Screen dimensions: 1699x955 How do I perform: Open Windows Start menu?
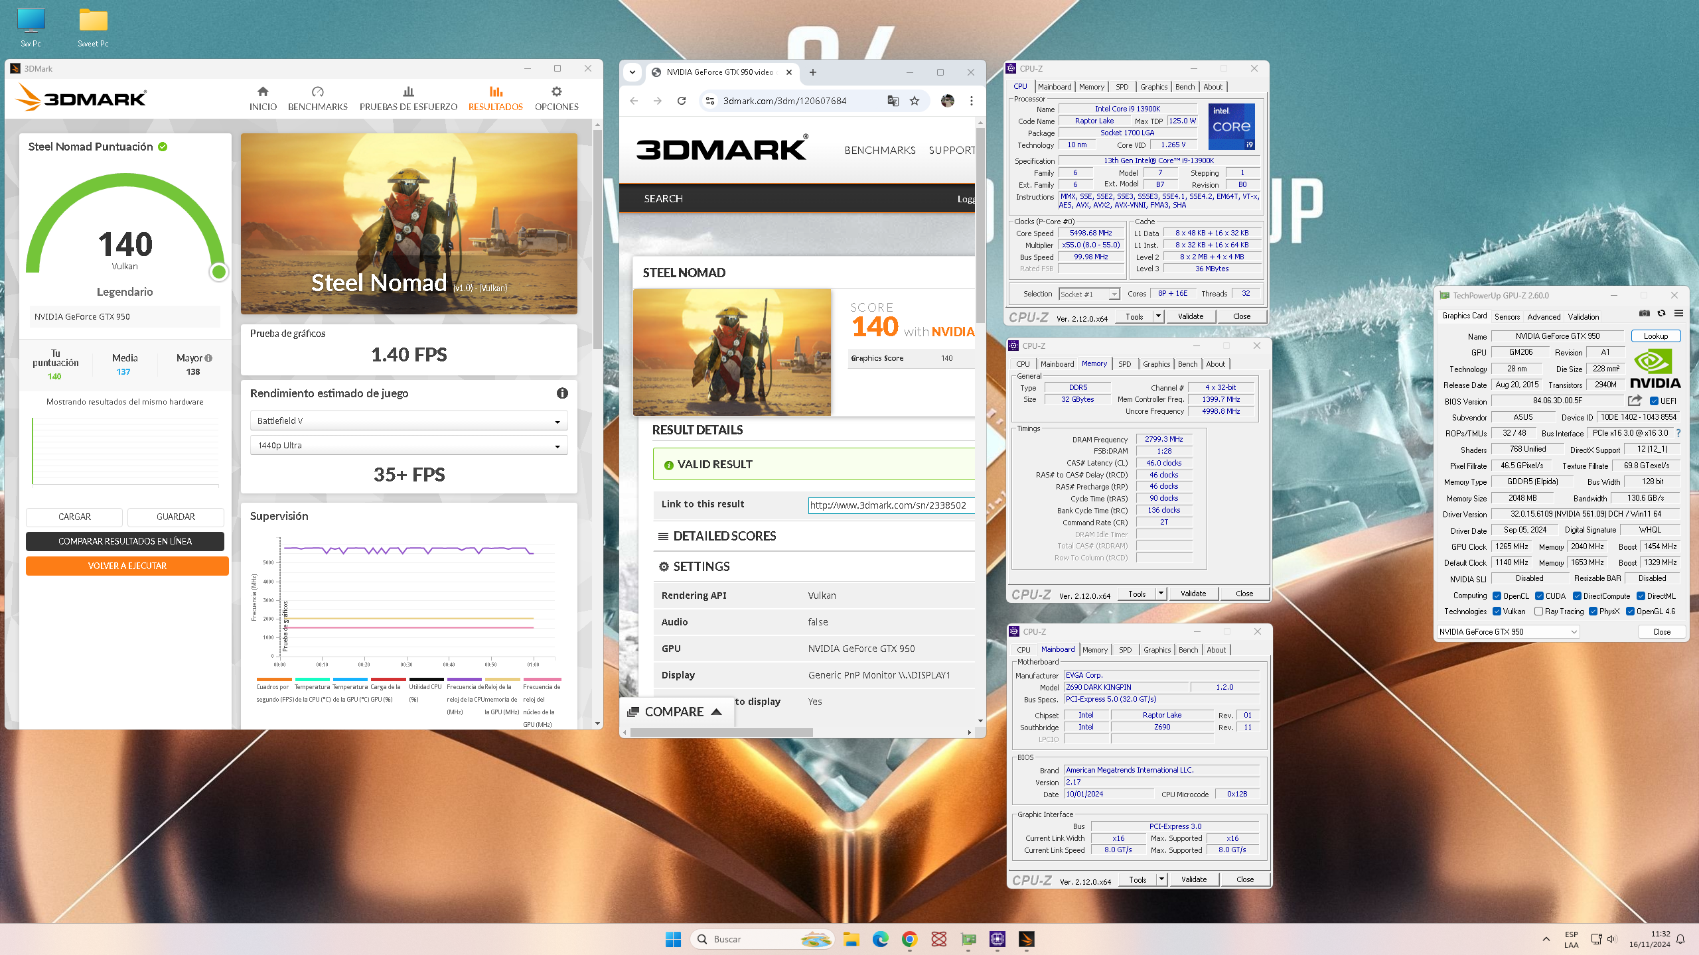pos(673,939)
